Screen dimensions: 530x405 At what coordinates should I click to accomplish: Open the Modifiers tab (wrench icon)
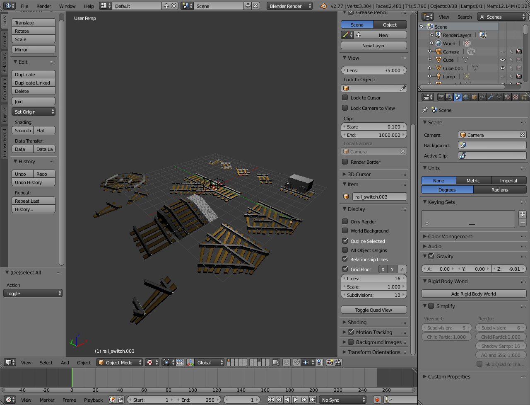491,97
